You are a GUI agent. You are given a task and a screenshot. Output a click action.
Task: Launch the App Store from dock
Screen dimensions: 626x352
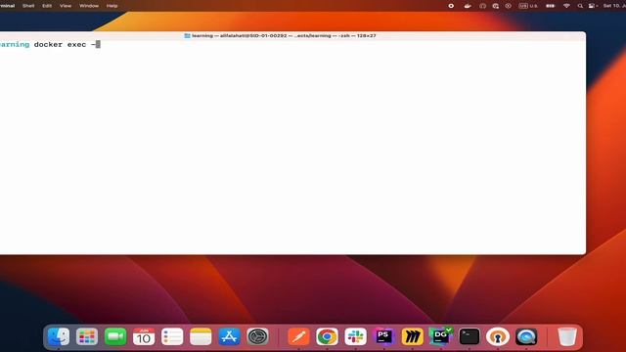coord(229,336)
